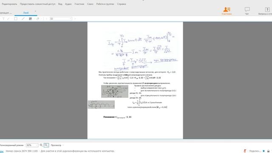
Task: Go to the next page arrow
Action: pos(75,19)
